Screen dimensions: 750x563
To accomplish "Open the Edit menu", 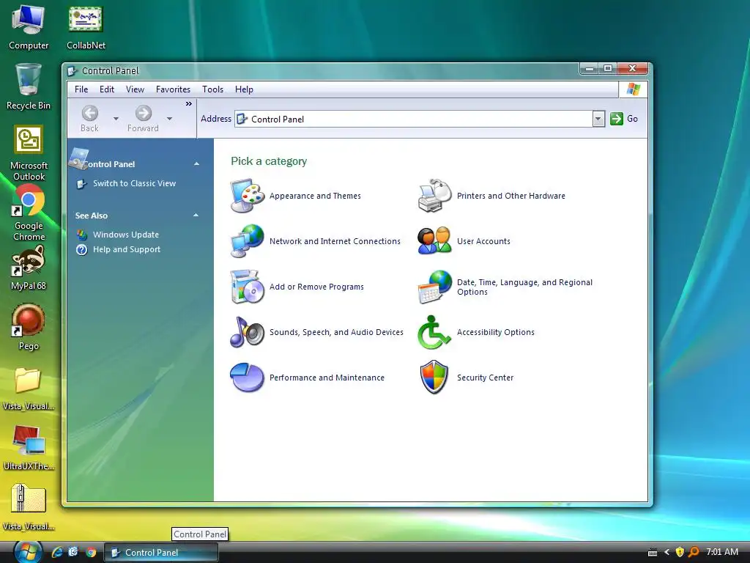I will click(x=107, y=89).
